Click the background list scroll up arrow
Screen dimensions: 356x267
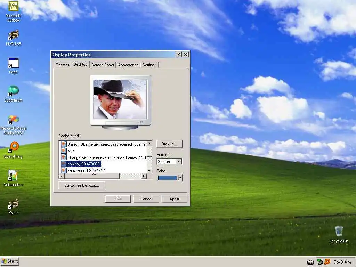coord(149,144)
